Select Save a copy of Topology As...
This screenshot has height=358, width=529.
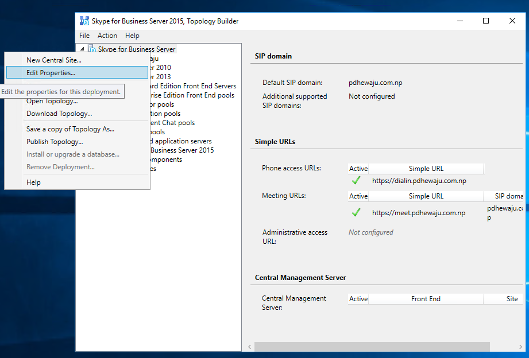pos(77,129)
